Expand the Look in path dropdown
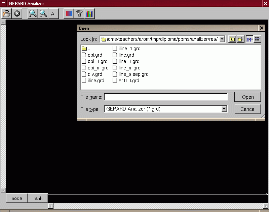The image size is (269, 212). 222,39
